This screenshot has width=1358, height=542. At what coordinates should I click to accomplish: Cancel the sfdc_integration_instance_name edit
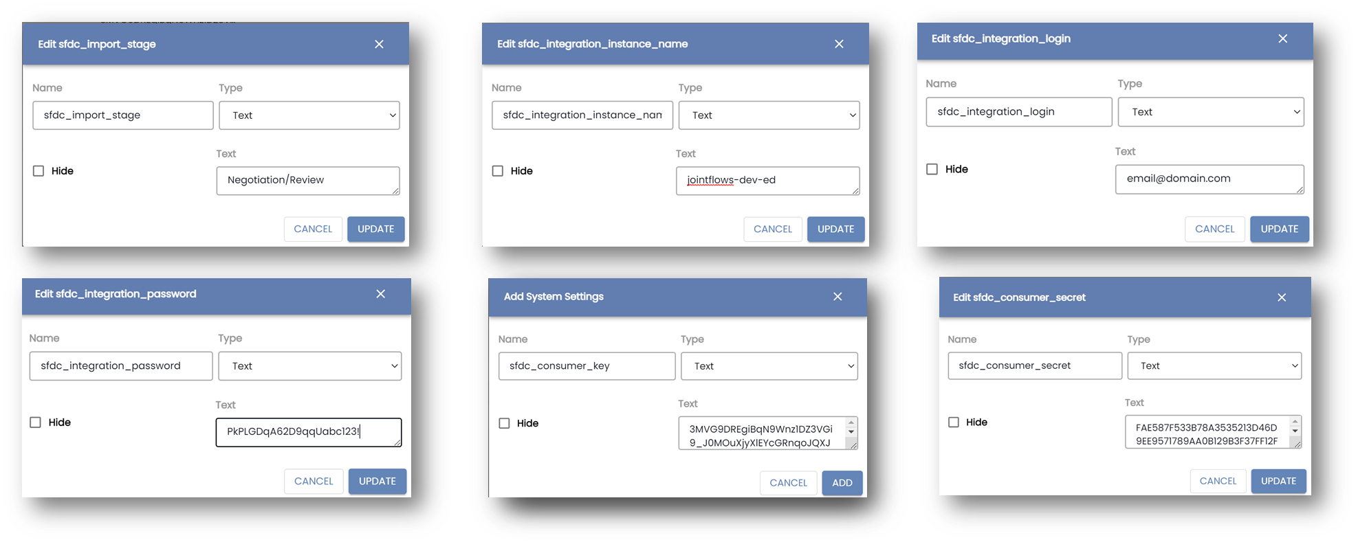pyautogui.click(x=772, y=229)
